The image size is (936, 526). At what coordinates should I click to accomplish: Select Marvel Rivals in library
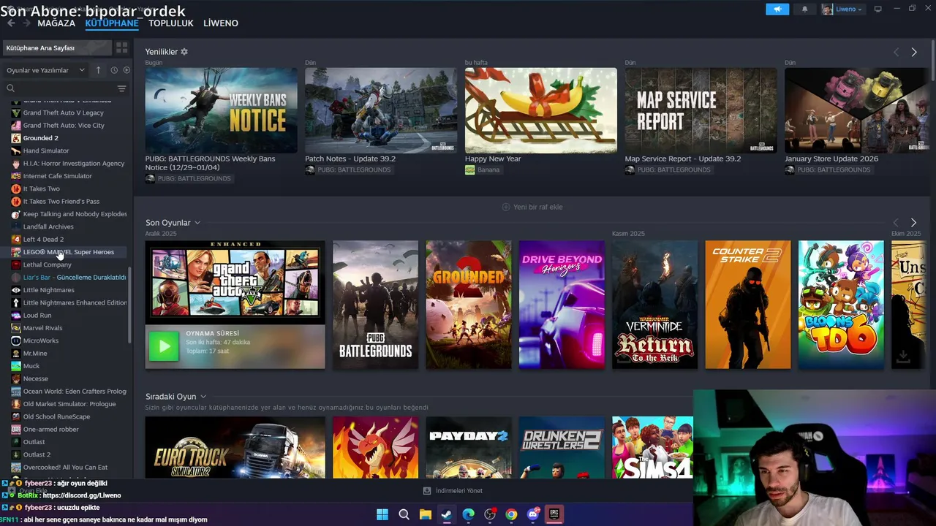point(43,328)
